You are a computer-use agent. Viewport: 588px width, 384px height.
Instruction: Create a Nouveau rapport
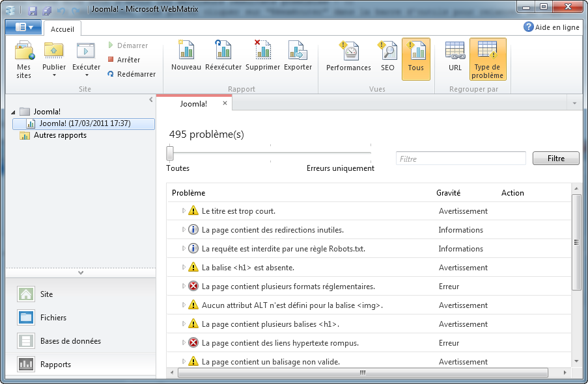coord(186,57)
